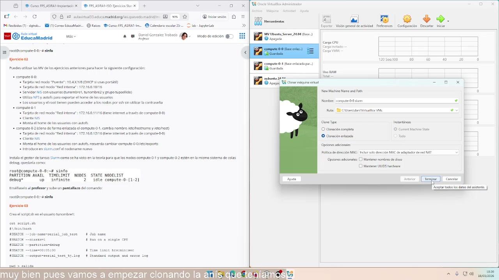
Task: Toggle Modo de edición switch
Action: click(x=229, y=36)
